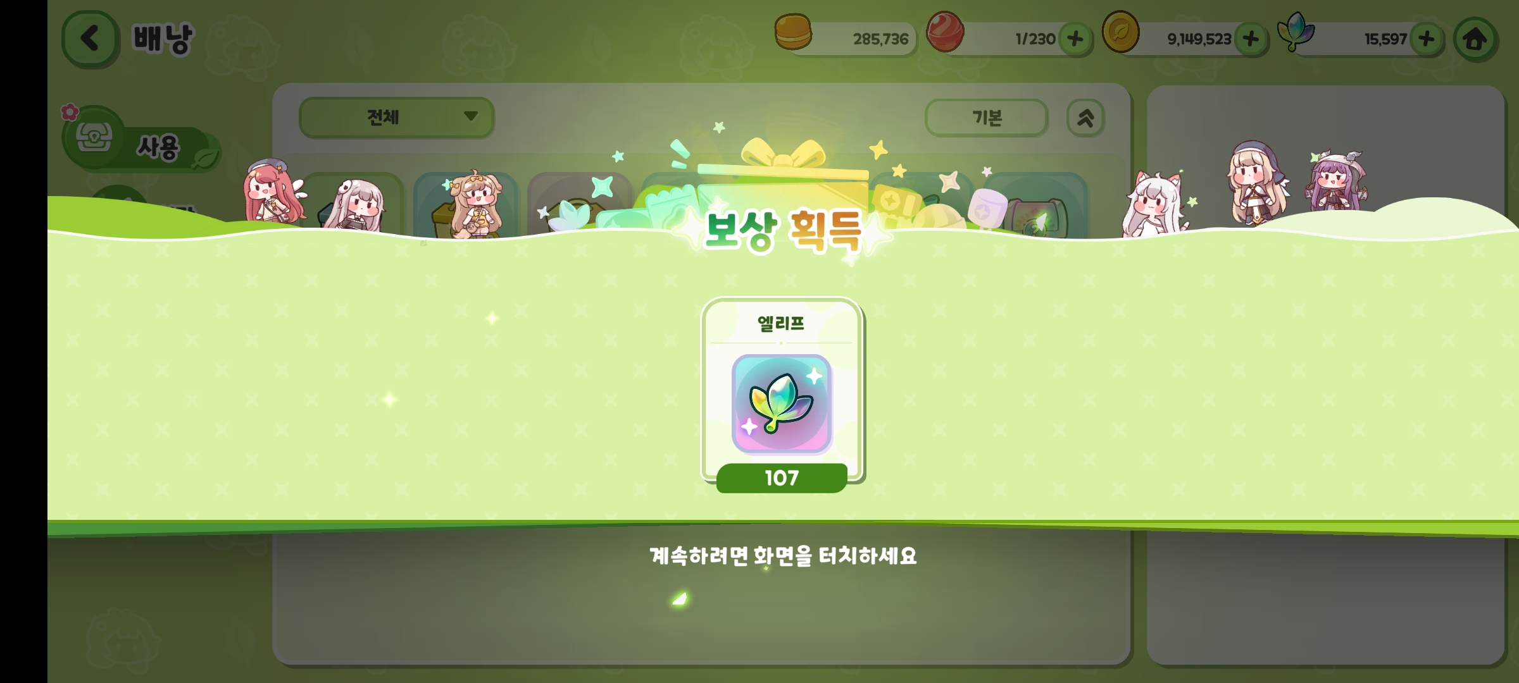The image size is (1519, 683).
Task: Tap the 보상 획득 title banner
Action: pyautogui.click(x=783, y=231)
